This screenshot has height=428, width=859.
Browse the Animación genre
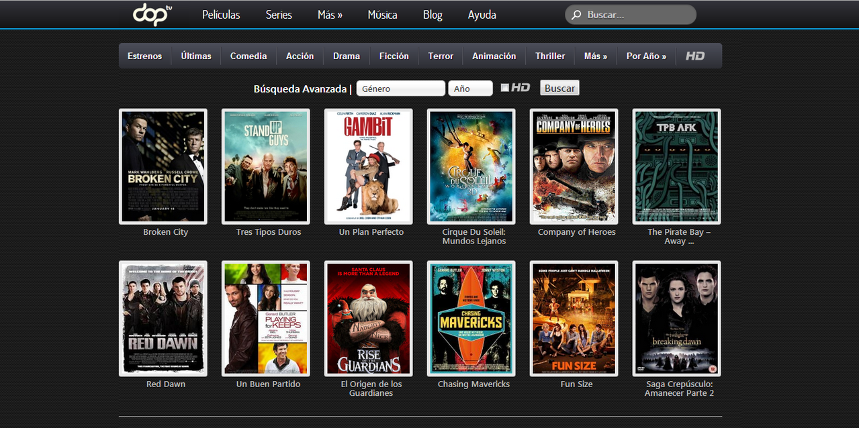pyautogui.click(x=494, y=56)
